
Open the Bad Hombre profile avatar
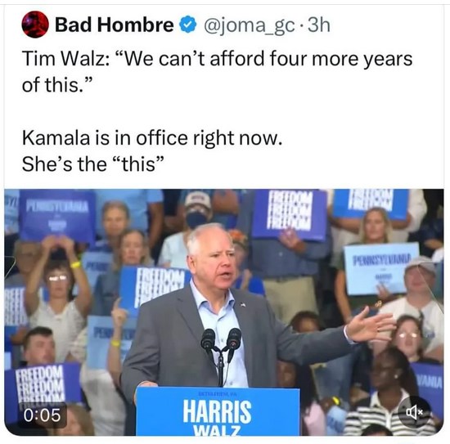[x=34, y=25]
